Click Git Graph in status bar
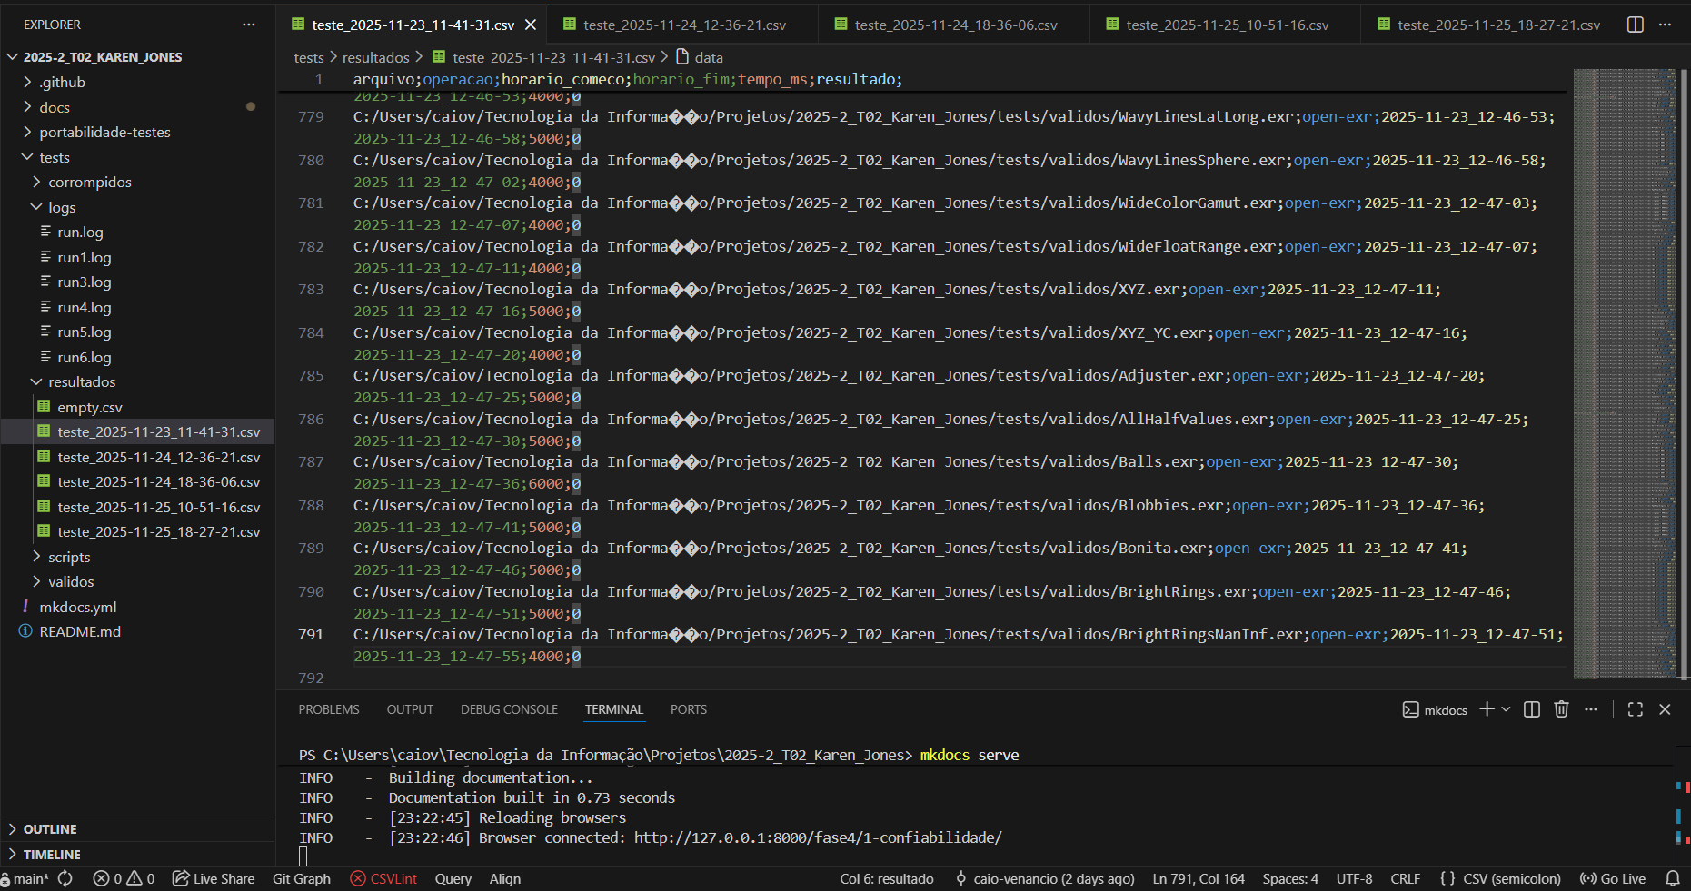 (301, 878)
